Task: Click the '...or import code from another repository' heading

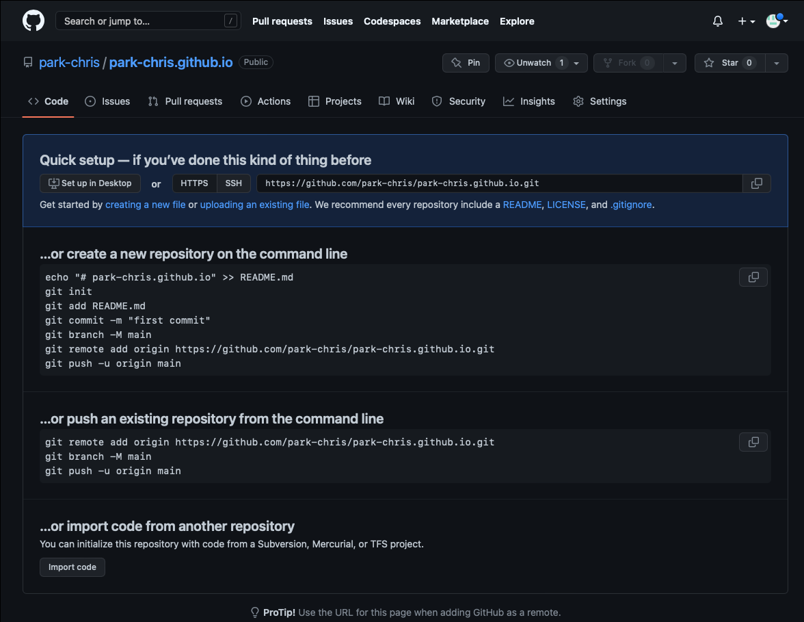Action: [167, 526]
